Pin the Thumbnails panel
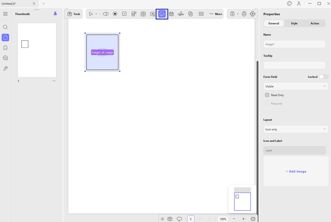The image size is (331, 222). coord(55,14)
